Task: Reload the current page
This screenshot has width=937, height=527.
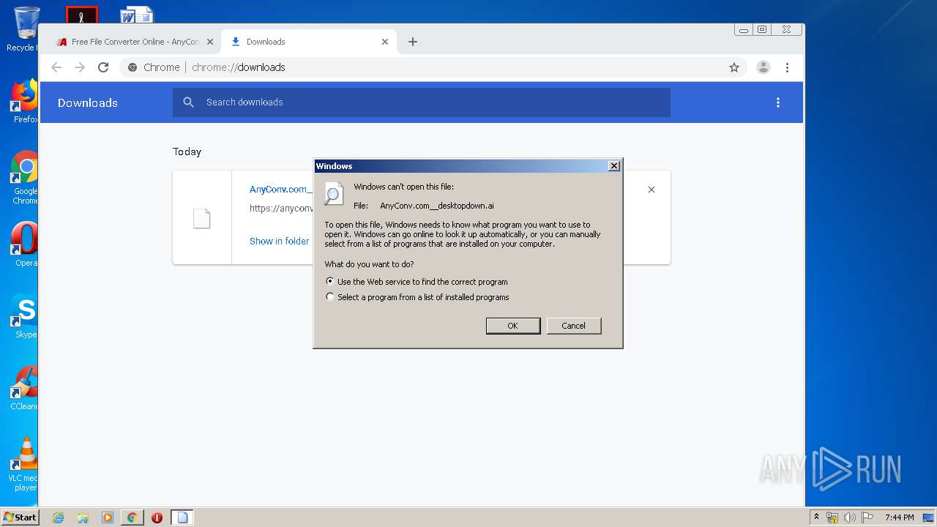Action: point(103,67)
